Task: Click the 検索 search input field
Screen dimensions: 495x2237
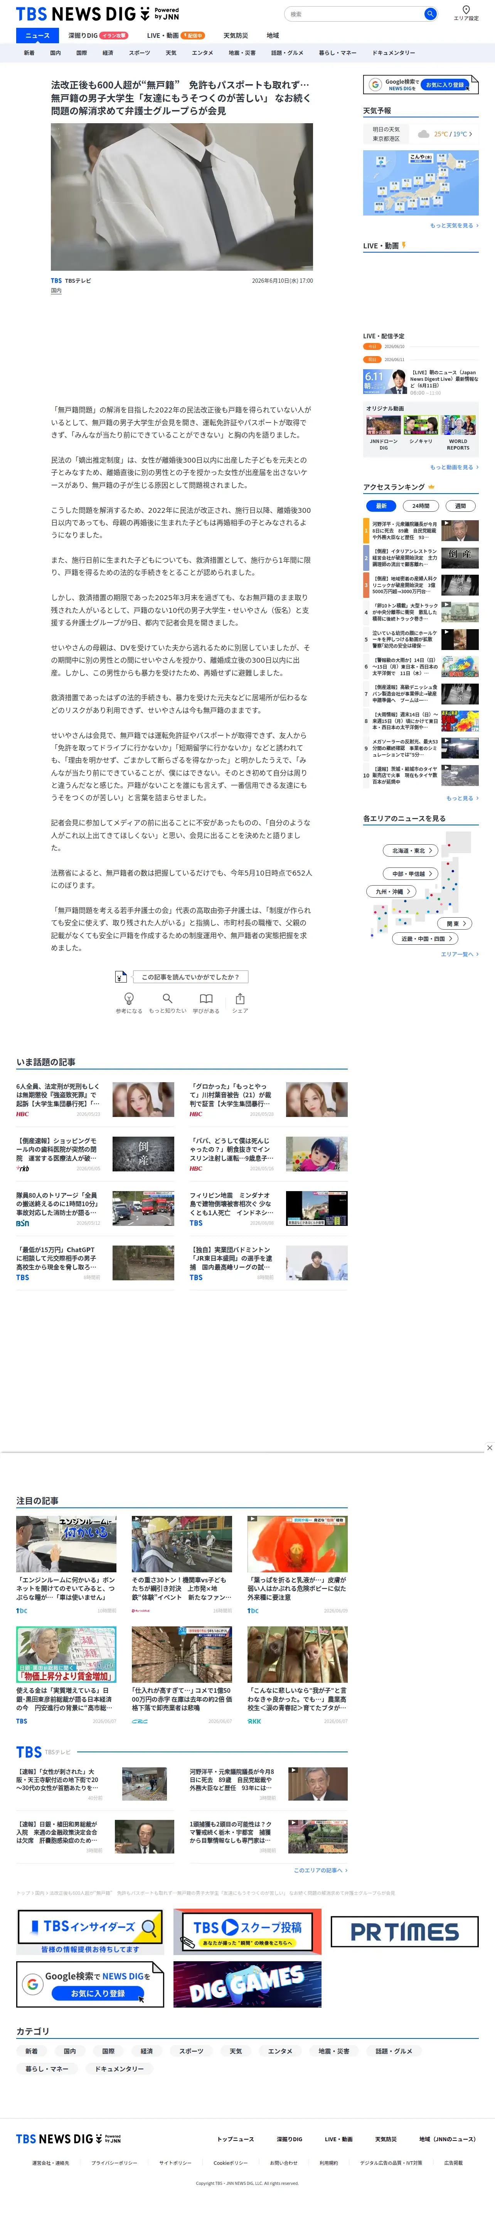Action: [354, 14]
